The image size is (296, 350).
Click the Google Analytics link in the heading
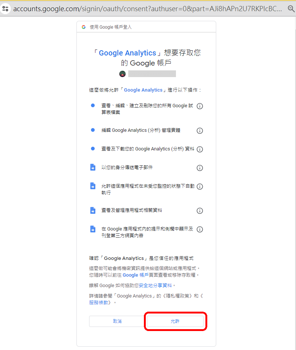[x=127, y=53]
